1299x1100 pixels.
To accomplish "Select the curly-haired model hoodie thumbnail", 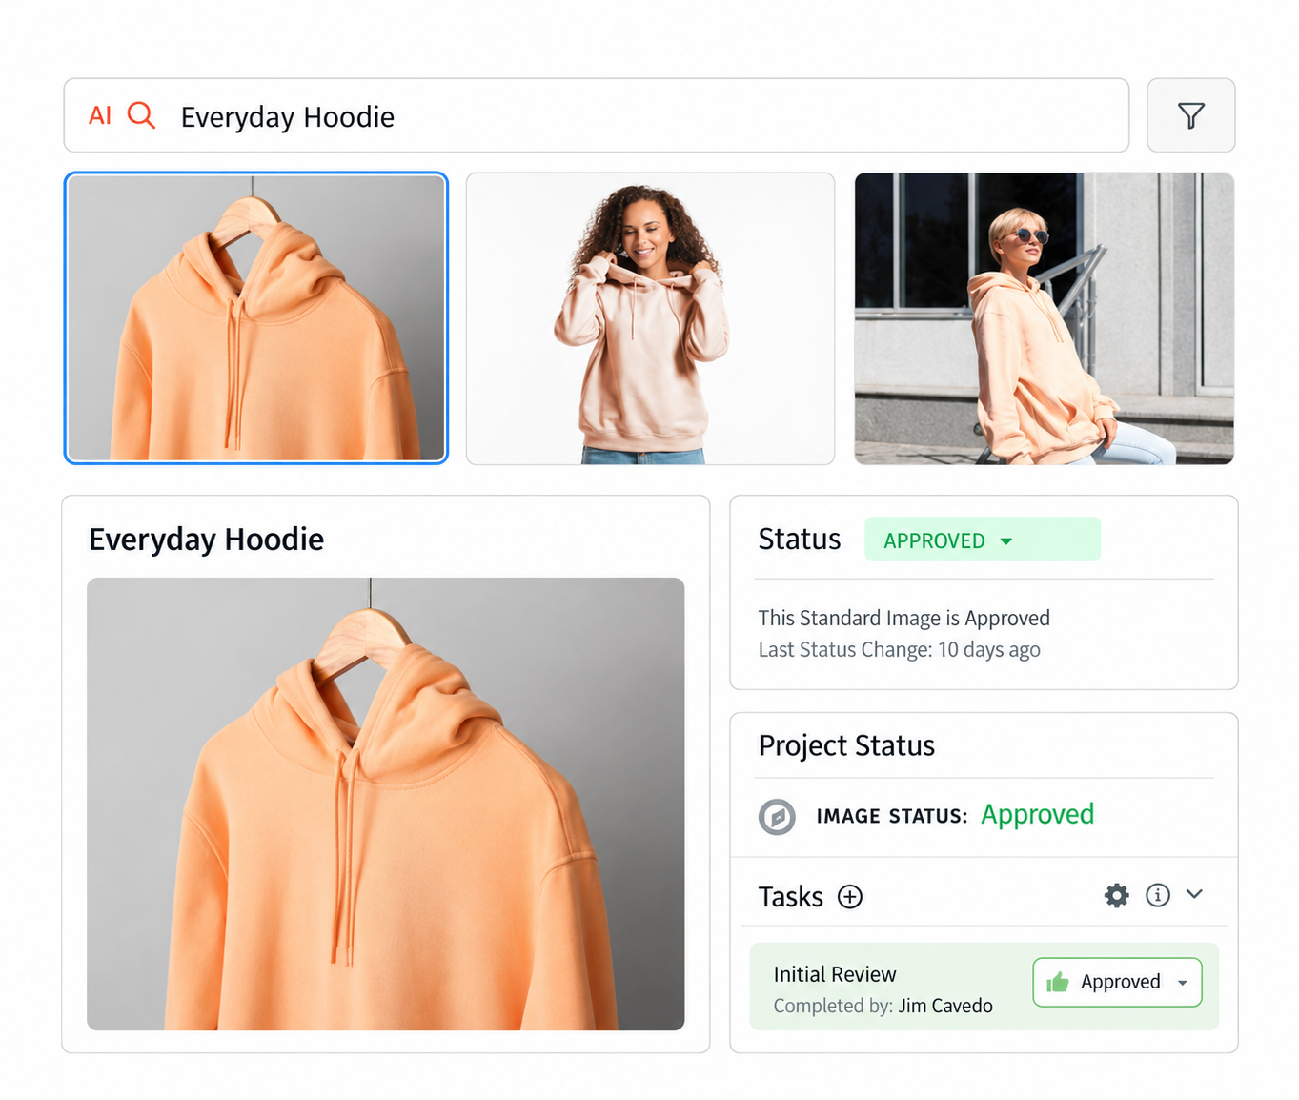I will (650, 318).
